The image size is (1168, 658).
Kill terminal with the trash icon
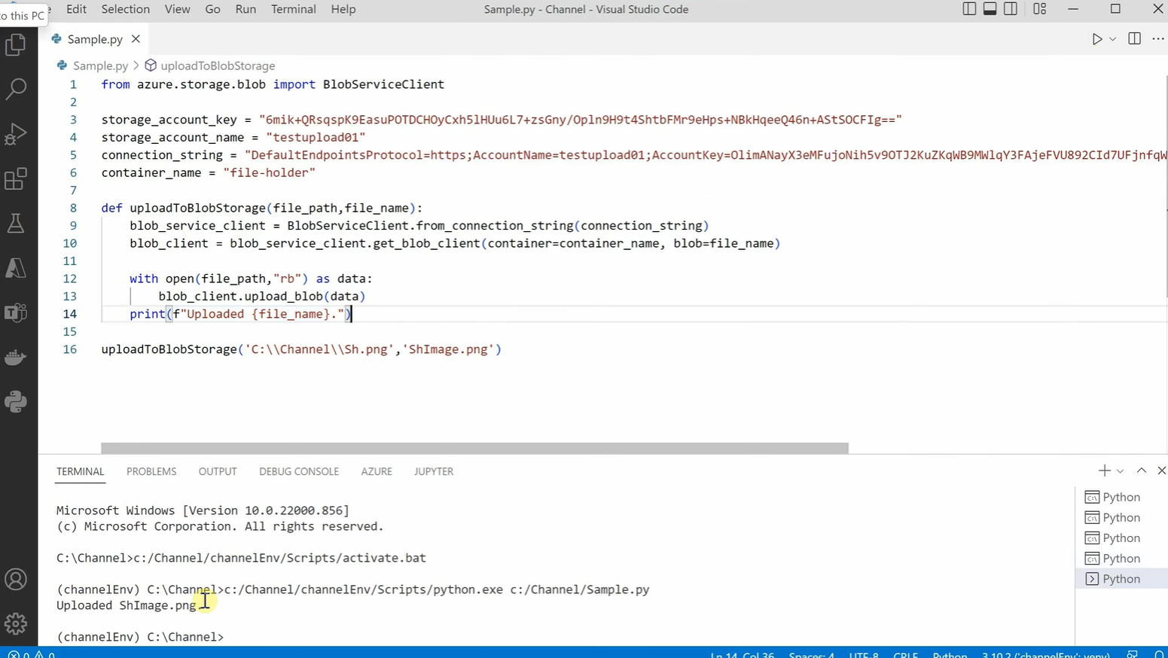coord(1162,471)
